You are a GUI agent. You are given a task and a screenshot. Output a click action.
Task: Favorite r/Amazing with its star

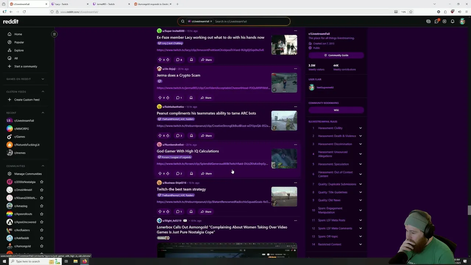pos(42,206)
